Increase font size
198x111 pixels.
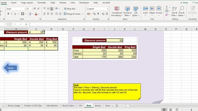tap(35, 9)
